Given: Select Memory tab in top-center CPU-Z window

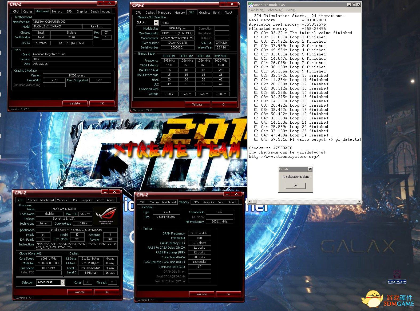Looking at the screenshot, I should 180,13.
